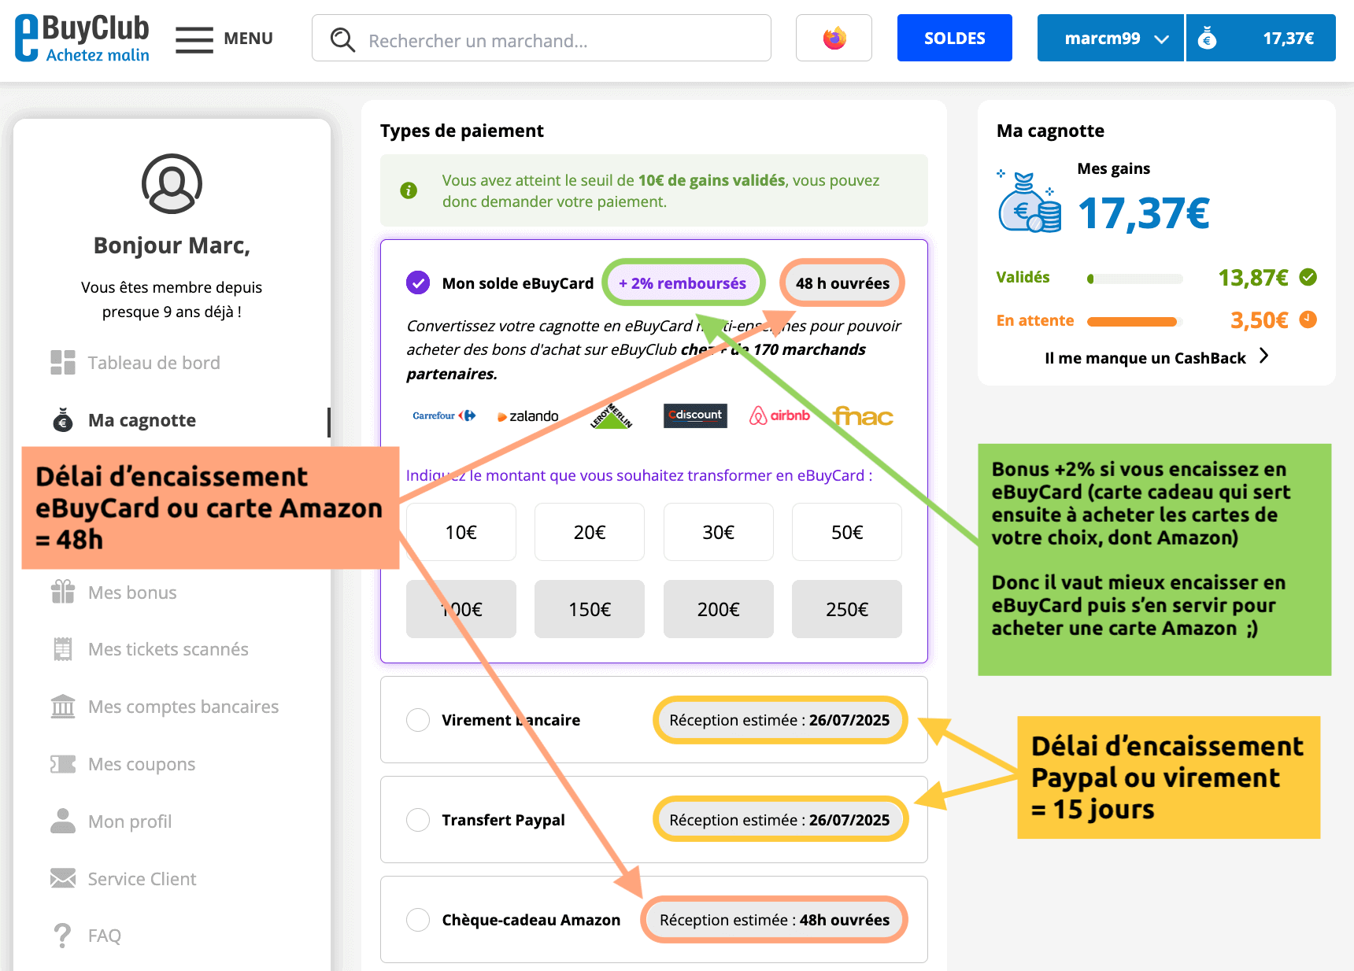The height and width of the screenshot is (971, 1354).
Task: Choose the 10€ amount
Action: [461, 532]
